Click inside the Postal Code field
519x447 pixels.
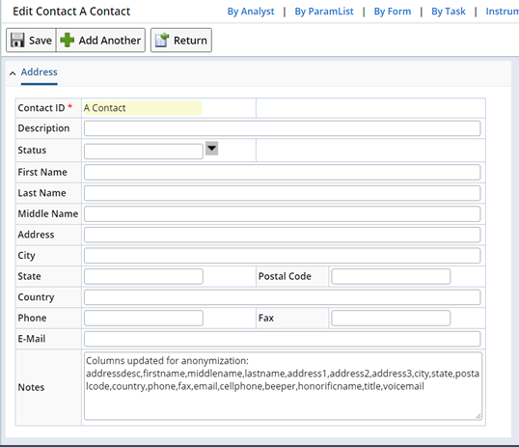[391, 276]
